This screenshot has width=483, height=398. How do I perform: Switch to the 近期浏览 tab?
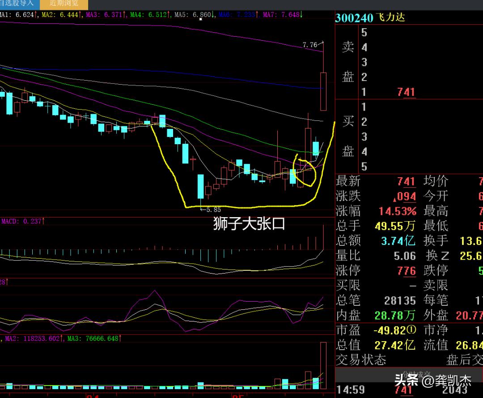point(64,4)
